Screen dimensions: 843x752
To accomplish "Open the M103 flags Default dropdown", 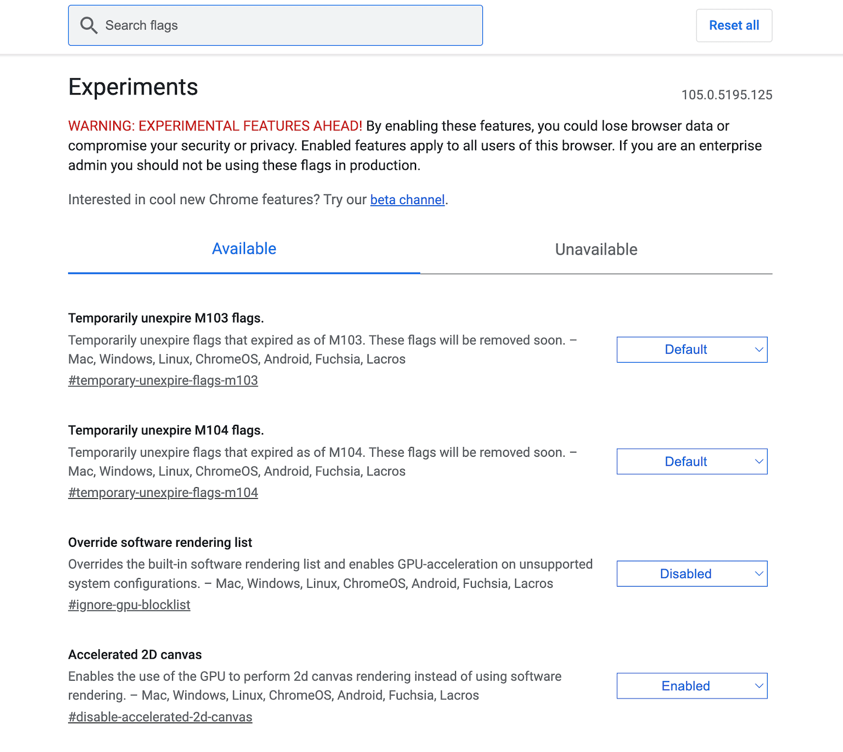I will point(692,350).
